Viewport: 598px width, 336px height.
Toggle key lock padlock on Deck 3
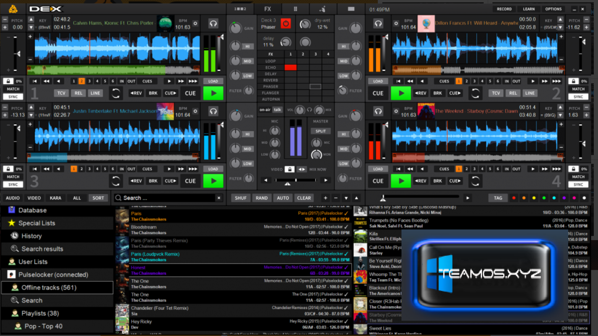click(8, 169)
